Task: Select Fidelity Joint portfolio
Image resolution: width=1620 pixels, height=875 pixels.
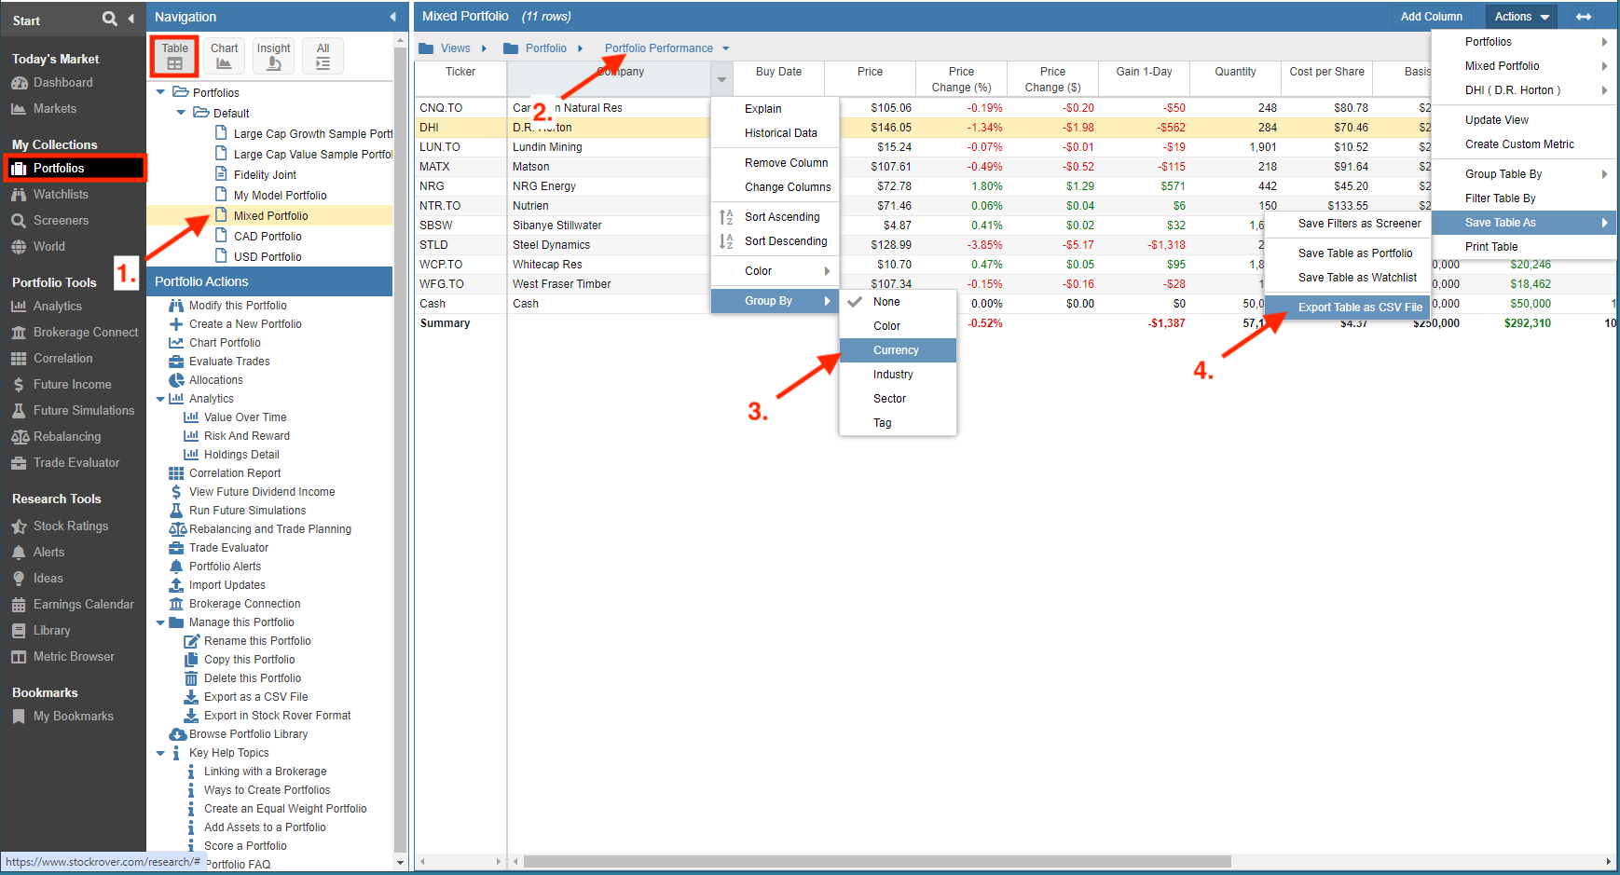Action: (265, 174)
